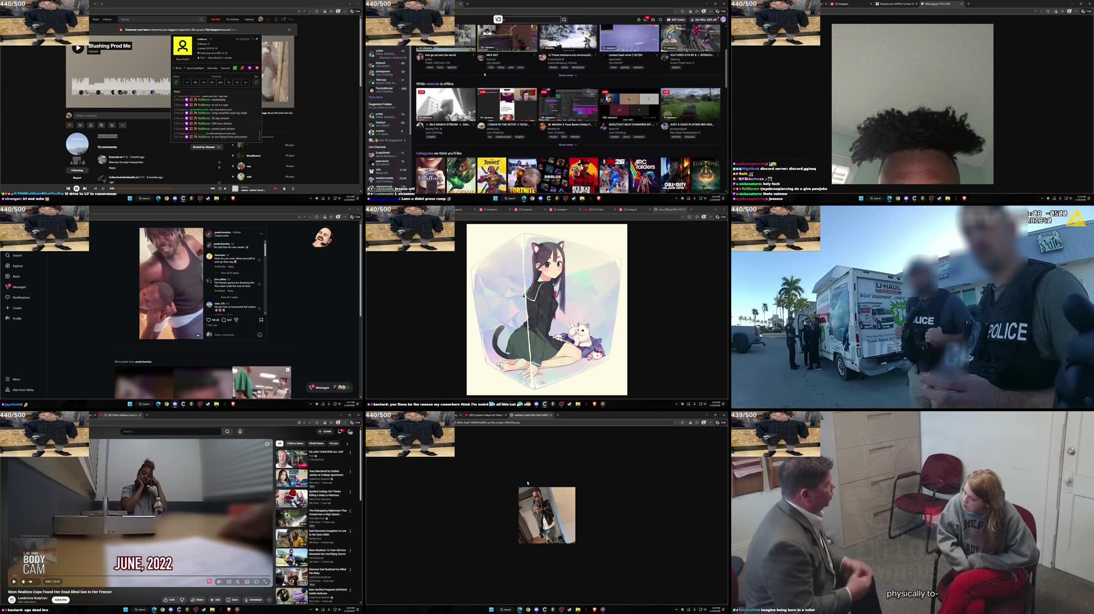Like the Blushing Prod Me track
Screen dimensions: 1094x614
point(70,125)
